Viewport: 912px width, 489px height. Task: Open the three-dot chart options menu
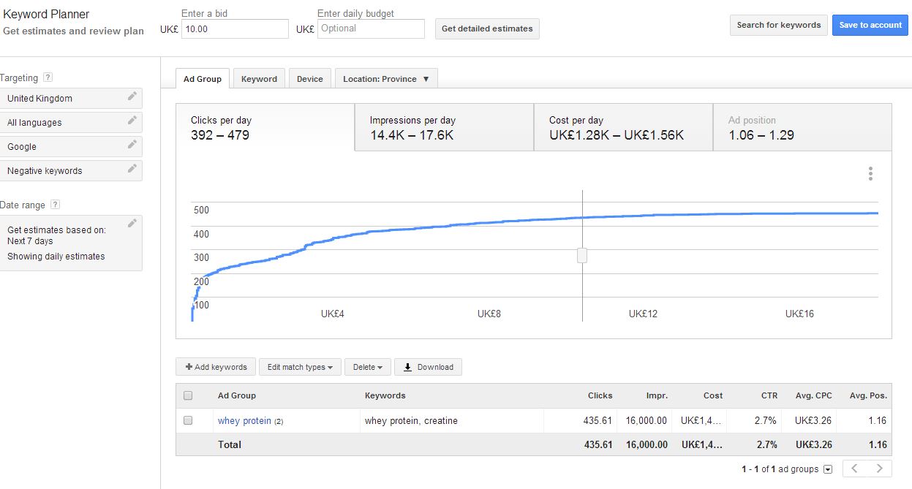coord(870,173)
